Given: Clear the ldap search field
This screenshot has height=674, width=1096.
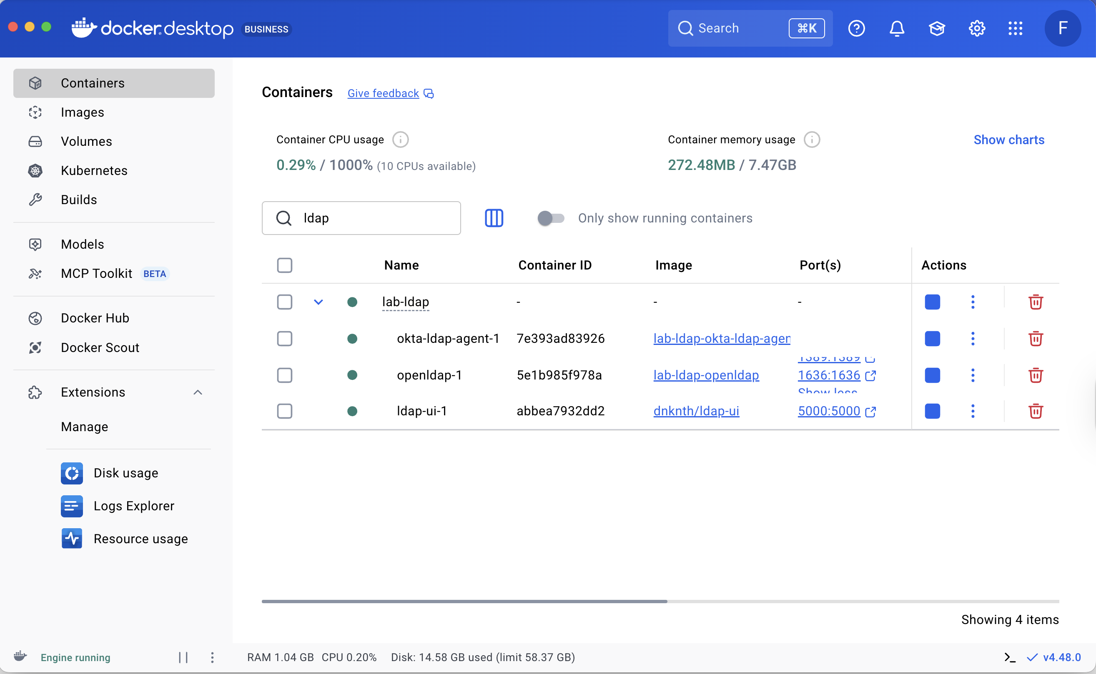Looking at the screenshot, I should 361,218.
